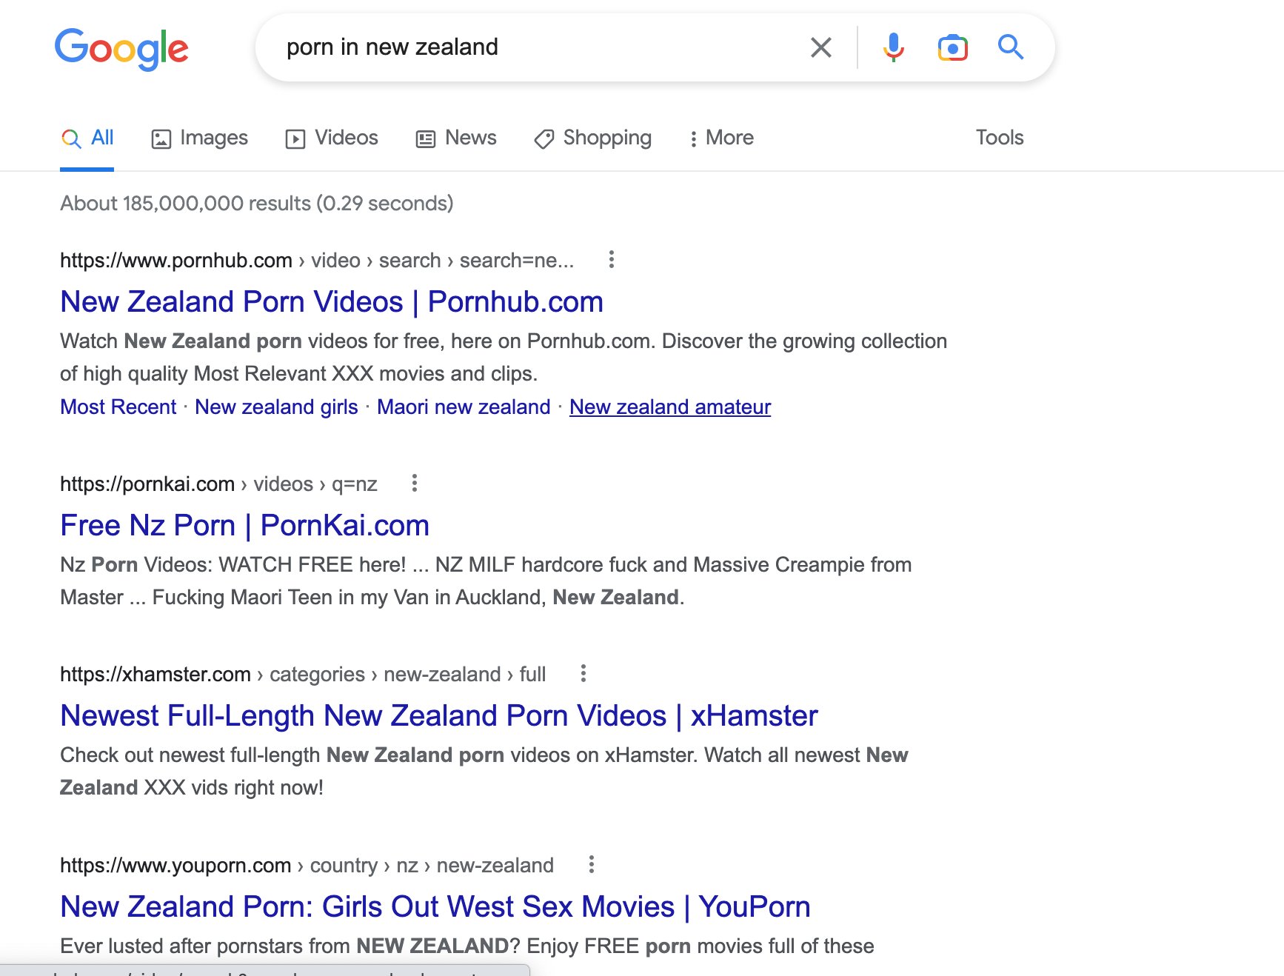Open the three-dot menu for the youporn.com result
Screen dimensions: 1284x976
[x=591, y=864]
